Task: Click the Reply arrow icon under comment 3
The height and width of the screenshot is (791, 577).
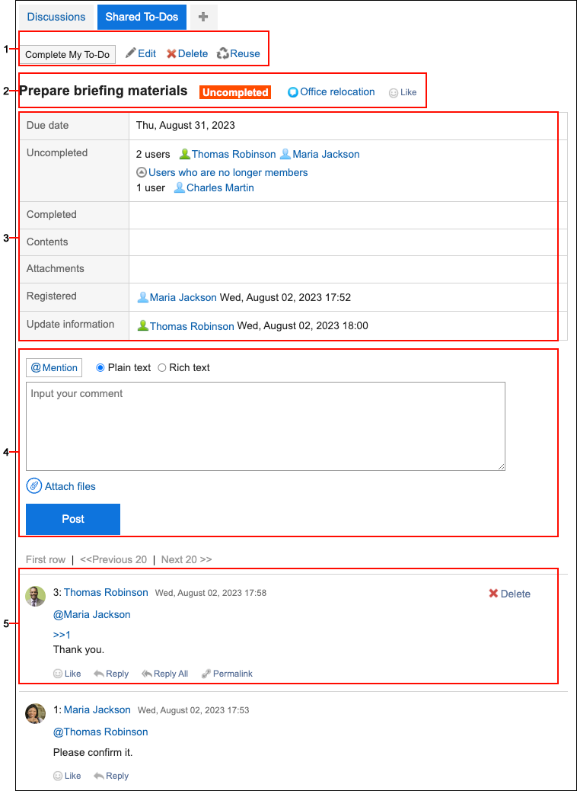Action: click(99, 674)
